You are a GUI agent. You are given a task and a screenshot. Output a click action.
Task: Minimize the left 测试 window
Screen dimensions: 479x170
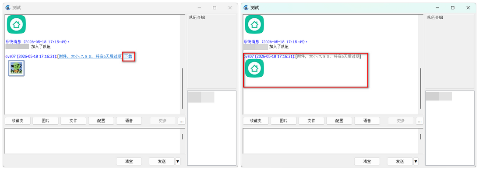(x=199, y=7)
